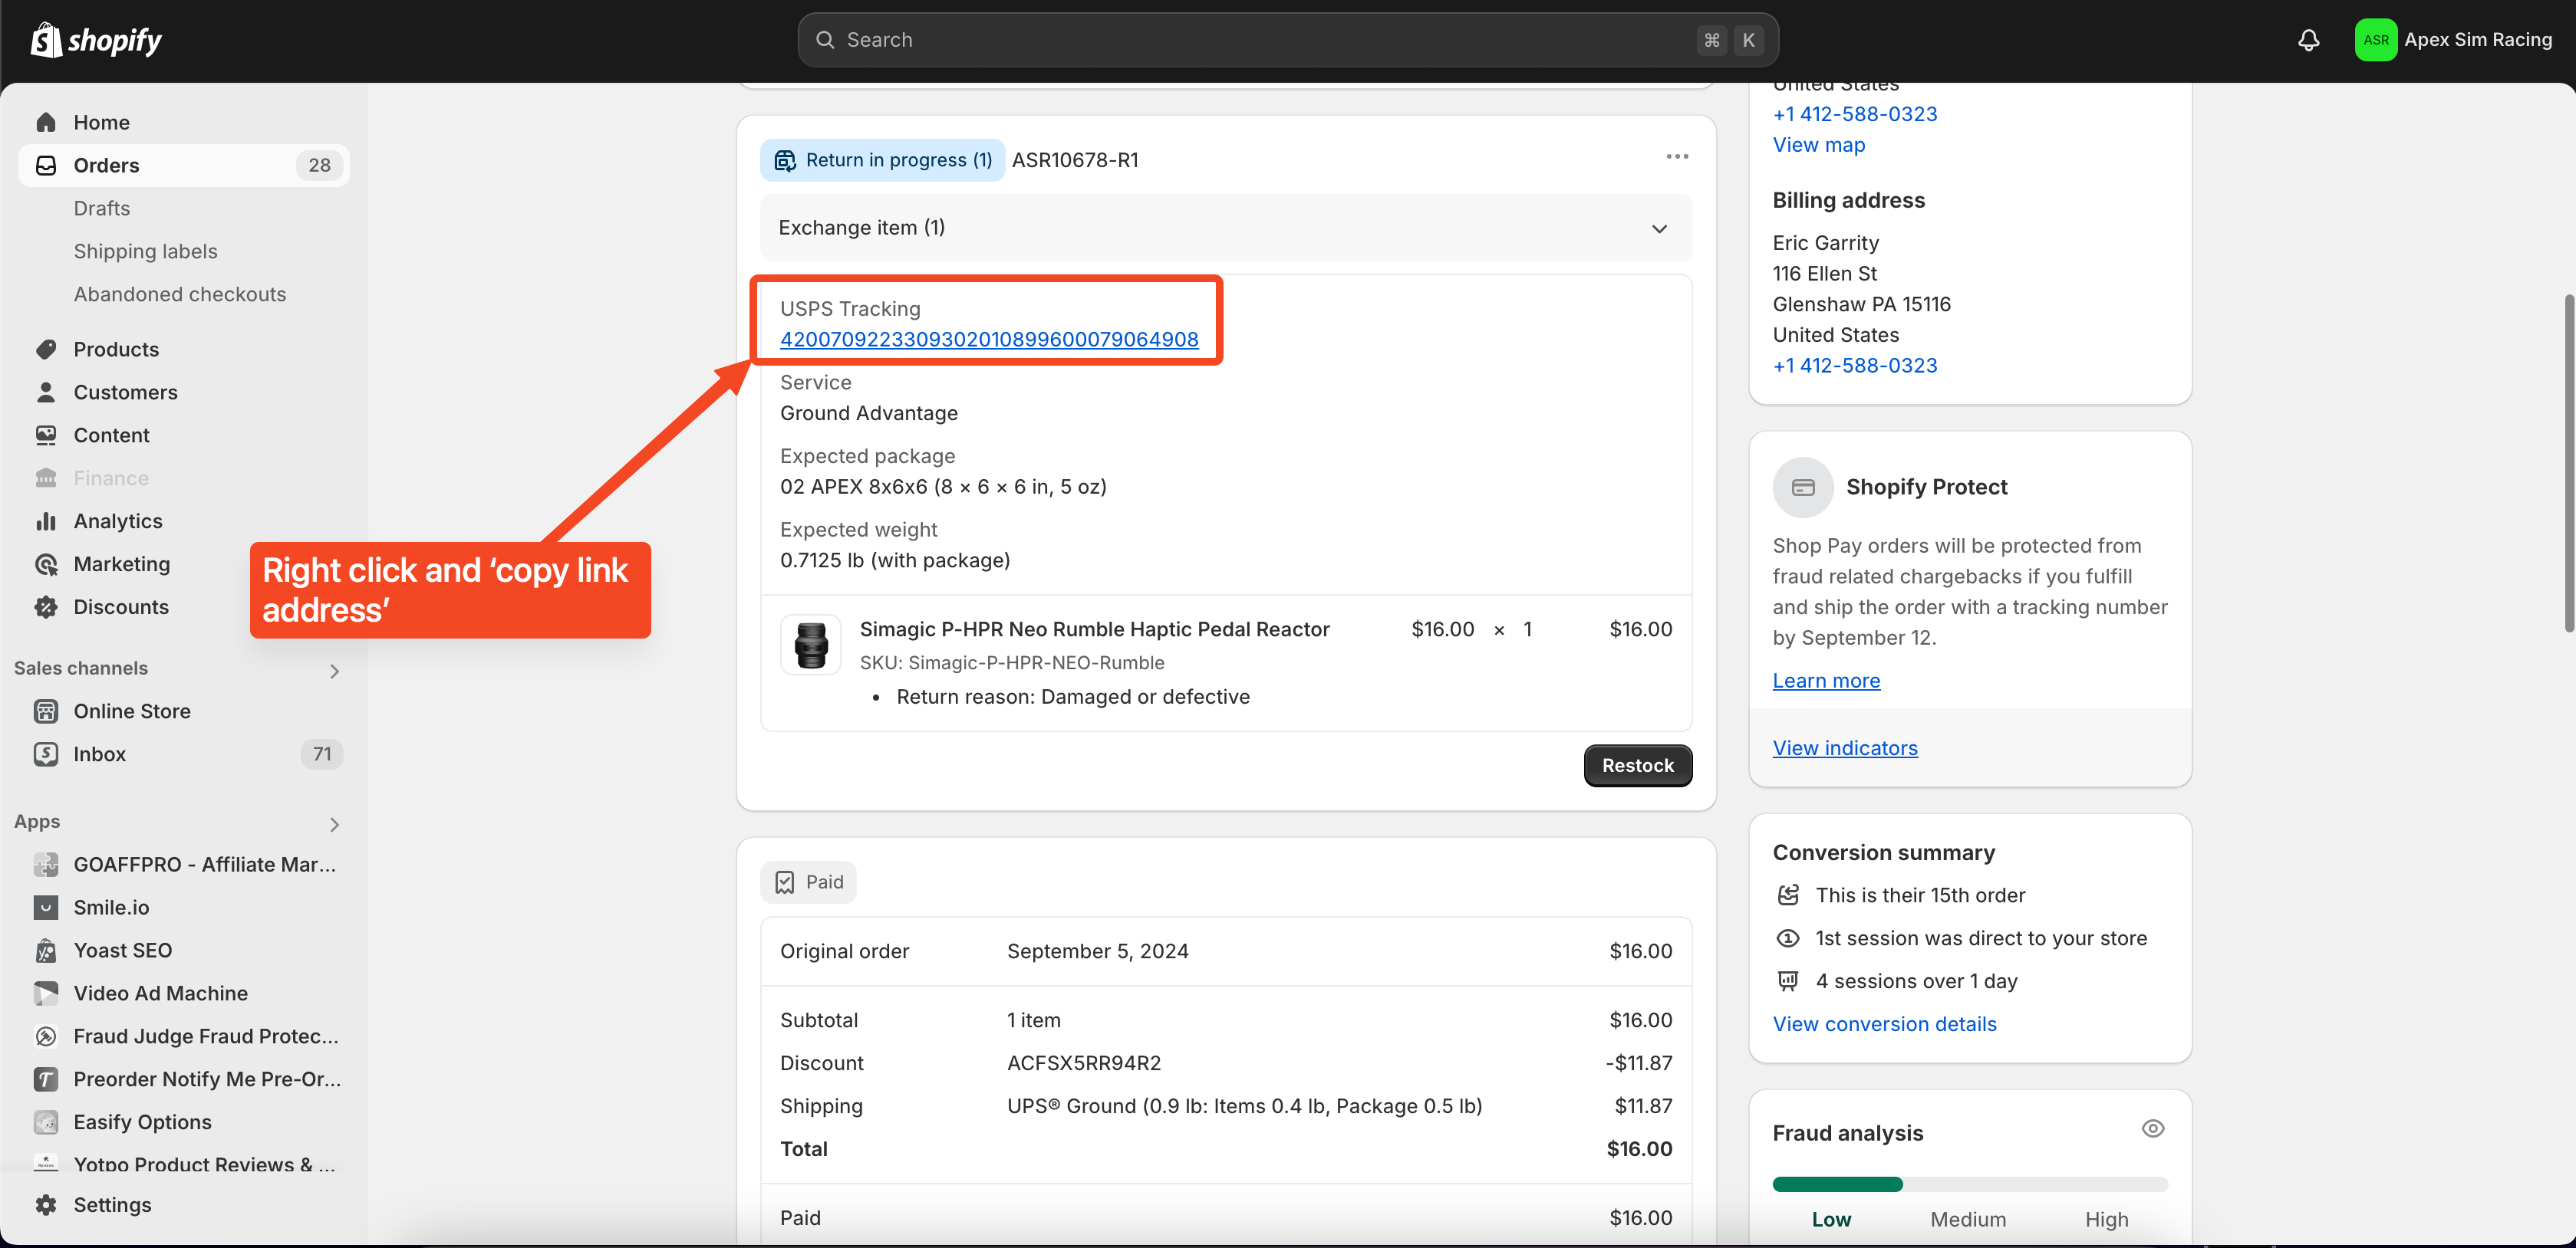Click the fraud risk level bar

1969,1184
